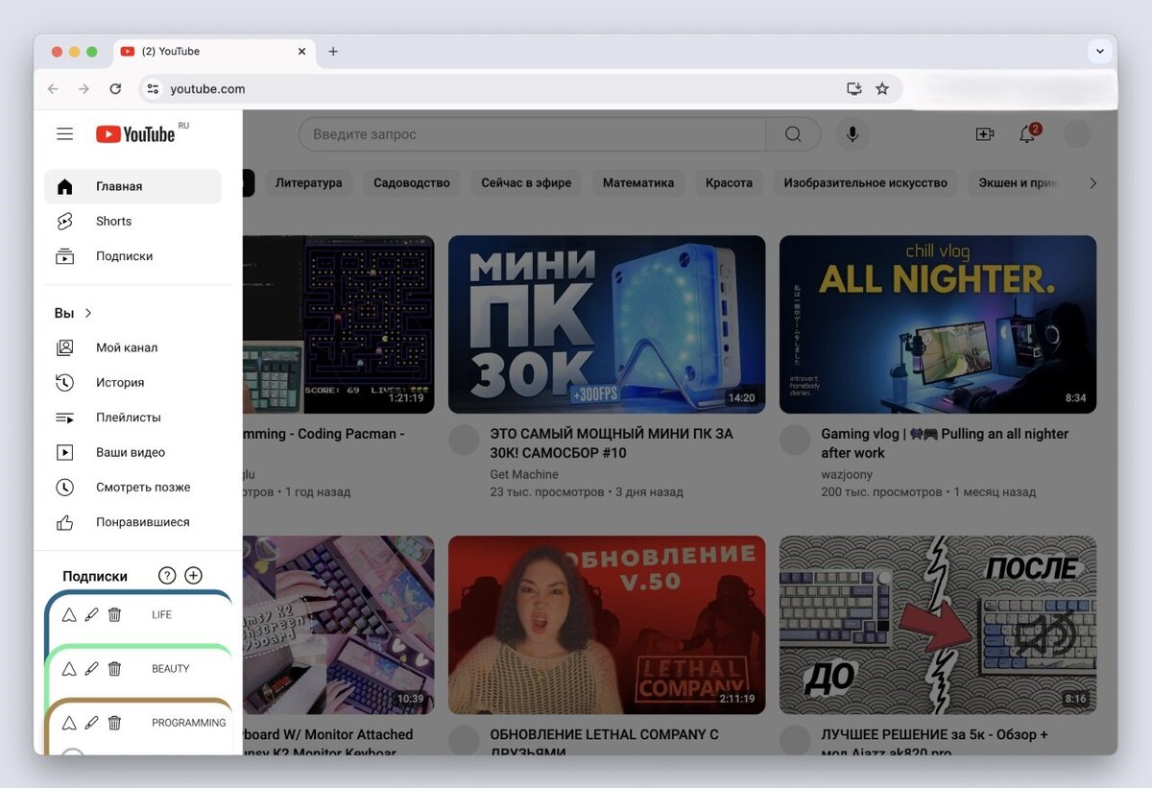Open the ДО ПОСЛЕ keyboard video thumbnail
This screenshot has width=1152, height=788.
938,625
